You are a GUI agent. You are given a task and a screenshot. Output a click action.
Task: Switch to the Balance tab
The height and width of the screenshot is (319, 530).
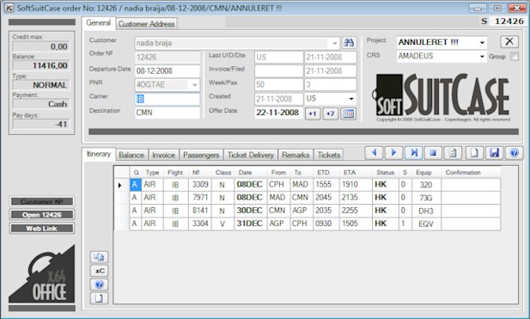(131, 155)
